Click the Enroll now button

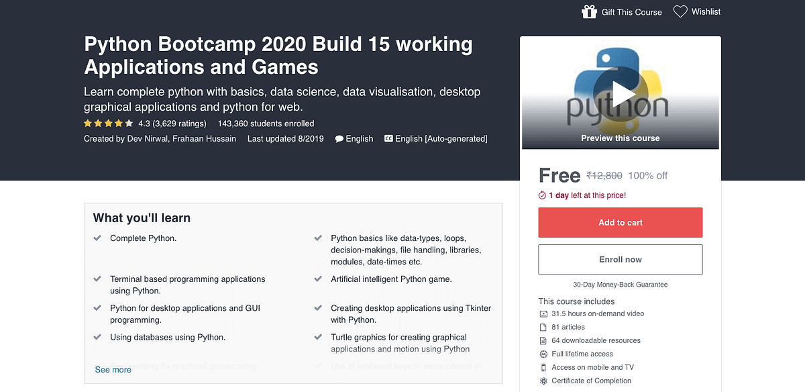point(619,259)
